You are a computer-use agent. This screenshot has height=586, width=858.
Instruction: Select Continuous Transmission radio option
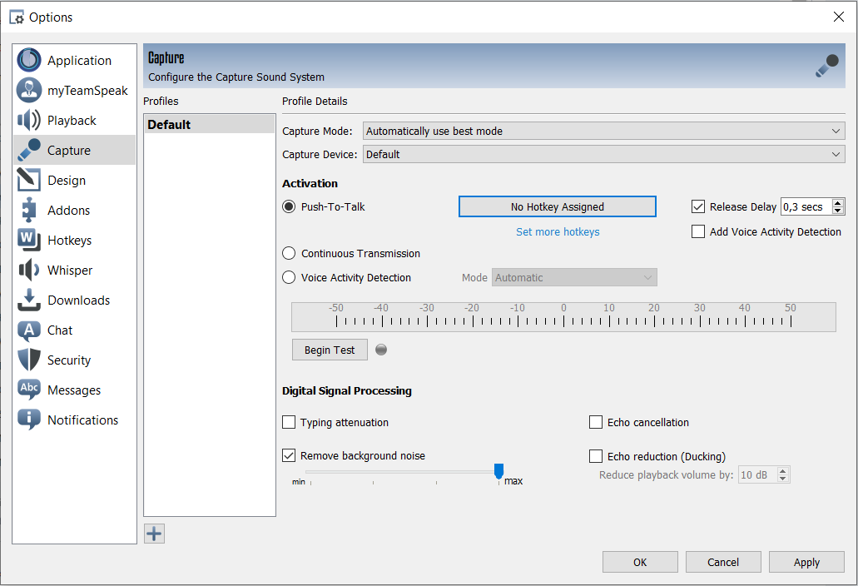(289, 253)
